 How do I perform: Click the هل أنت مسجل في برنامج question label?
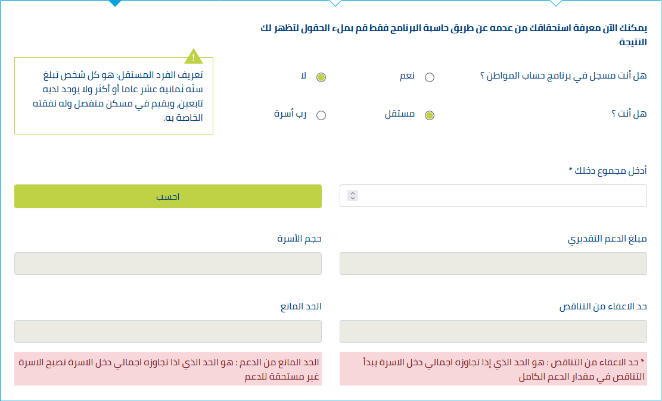[x=563, y=76]
